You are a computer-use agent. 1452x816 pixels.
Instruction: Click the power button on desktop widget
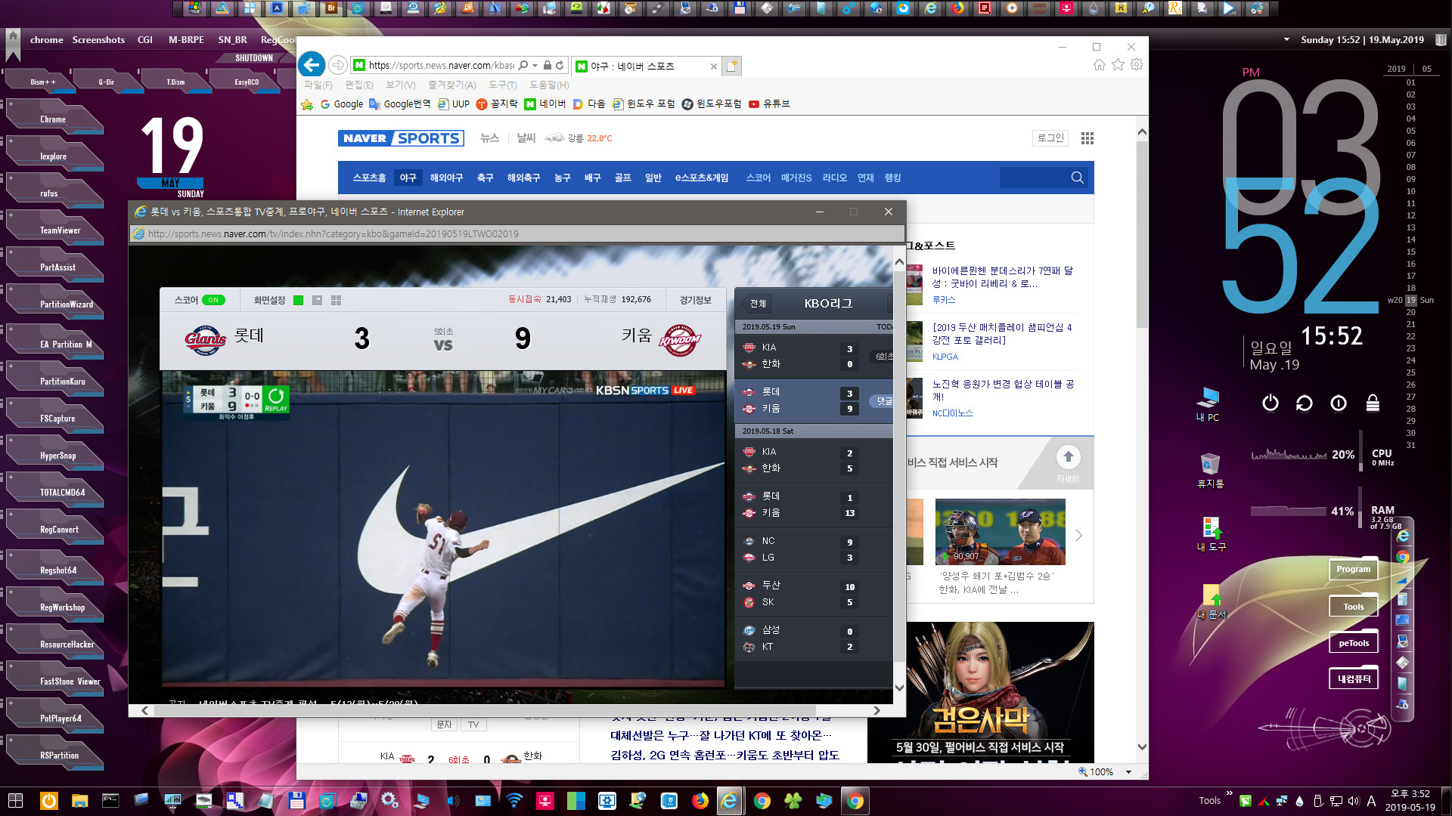tap(1270, 403)
